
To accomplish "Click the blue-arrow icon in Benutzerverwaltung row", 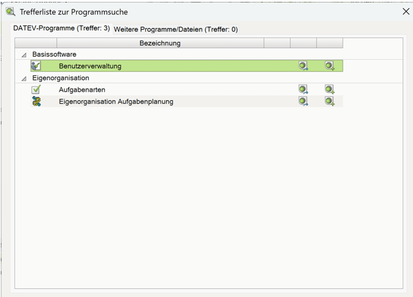I will point(303,66).
